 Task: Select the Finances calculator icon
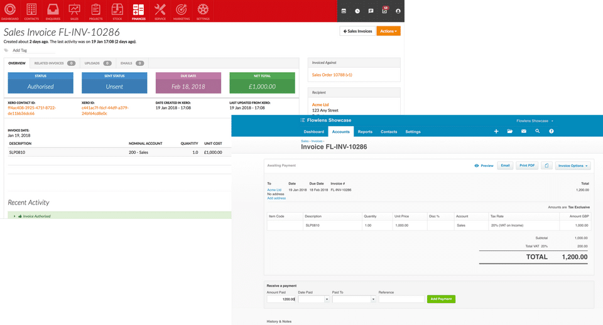[138, 11]
